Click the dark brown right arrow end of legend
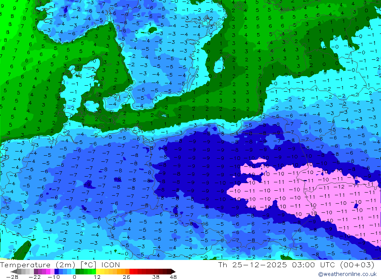The width and height of the screenshot is (381, 279). coord(173,271)
